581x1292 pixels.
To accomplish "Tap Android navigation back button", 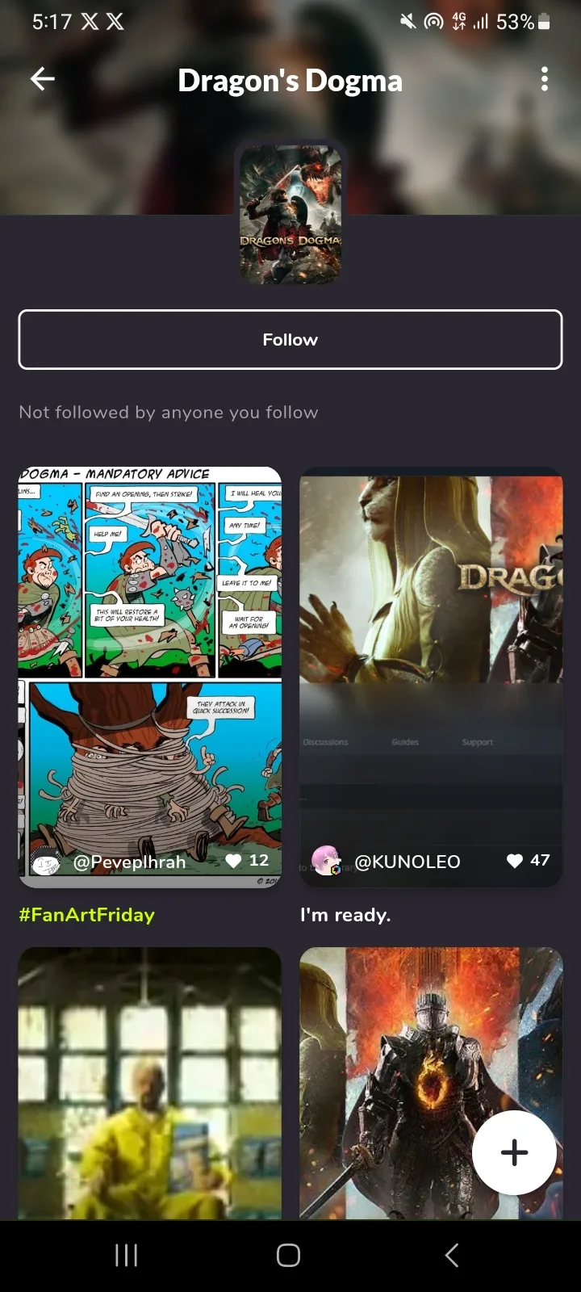I will pyautogui.click(x=452, y=1255).
